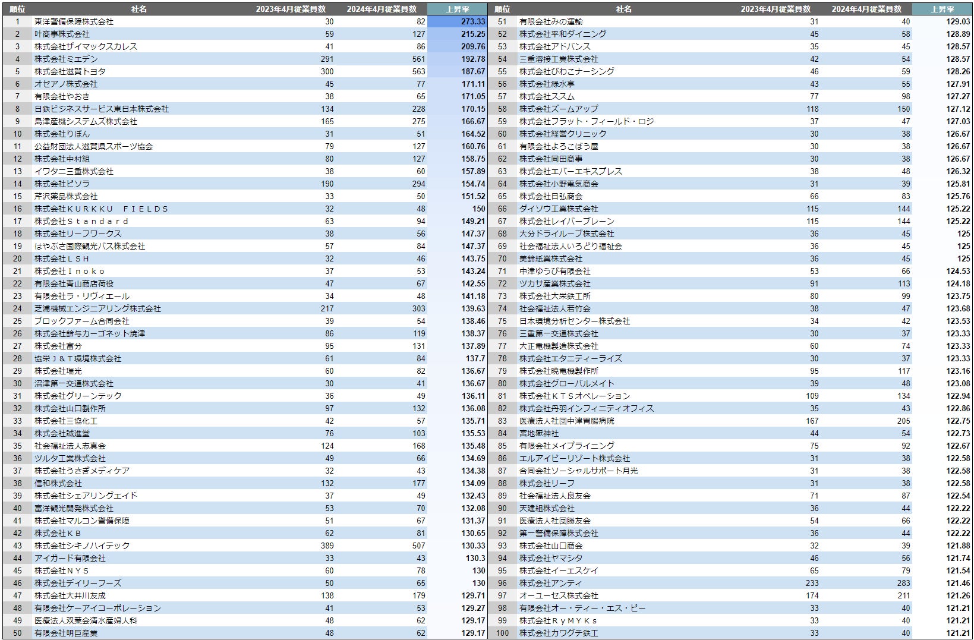Click 株式会社ＫＵＲＫＫＵ ＦＩＥＬＤＳ name
Image resolution: width=974 pixels, height=640 pixels.
101,209
